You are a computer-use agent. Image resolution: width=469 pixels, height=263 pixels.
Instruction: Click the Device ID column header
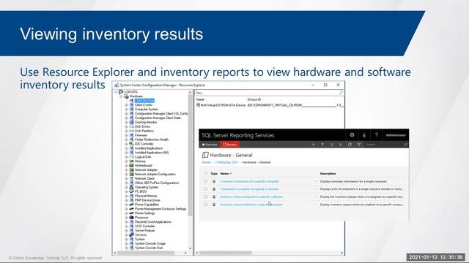(254, 99)
